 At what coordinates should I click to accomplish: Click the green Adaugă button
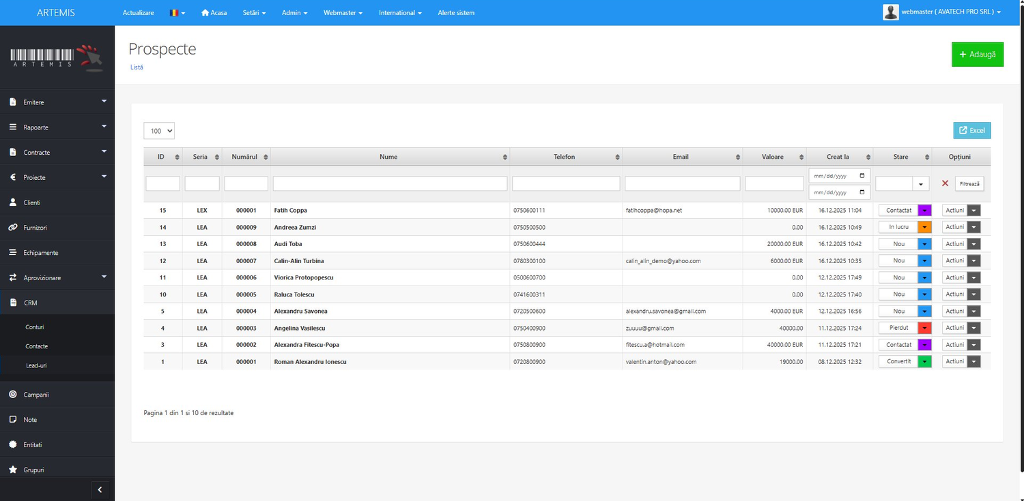pyautogui.click(x=978, y=55)
